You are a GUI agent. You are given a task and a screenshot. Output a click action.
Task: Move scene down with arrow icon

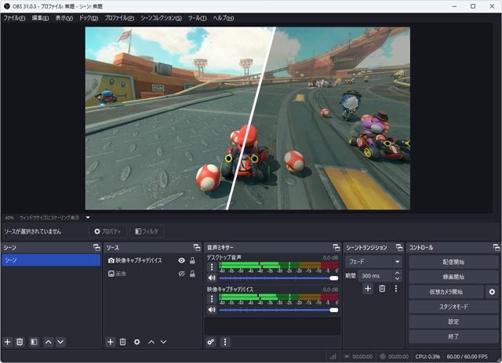(60, 342)
